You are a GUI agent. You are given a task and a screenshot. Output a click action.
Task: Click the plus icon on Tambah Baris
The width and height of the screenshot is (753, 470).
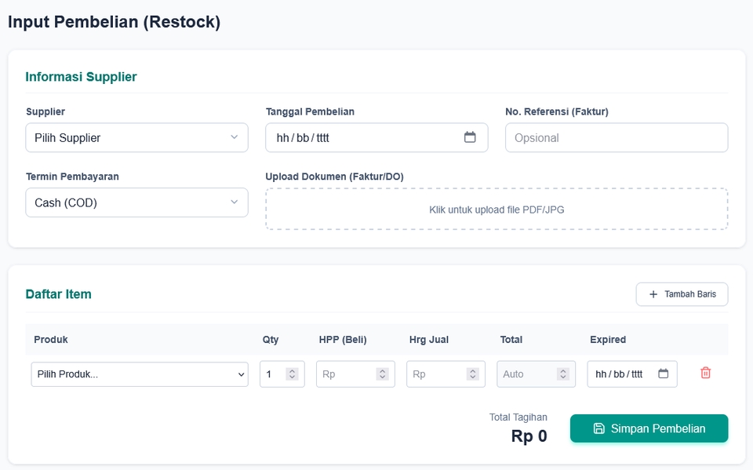[x=653, y=294]
